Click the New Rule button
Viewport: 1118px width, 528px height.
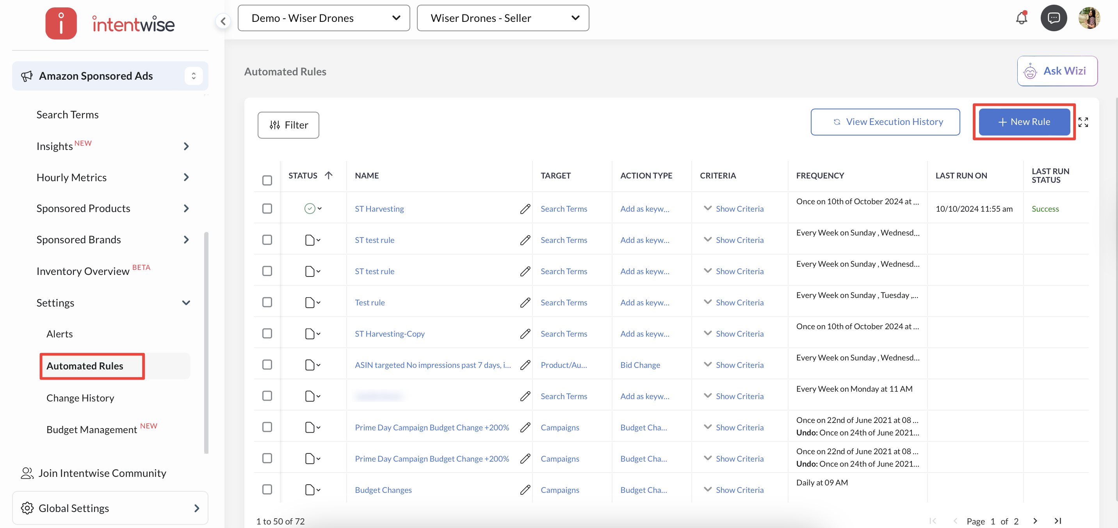(x=1024, y=122)
